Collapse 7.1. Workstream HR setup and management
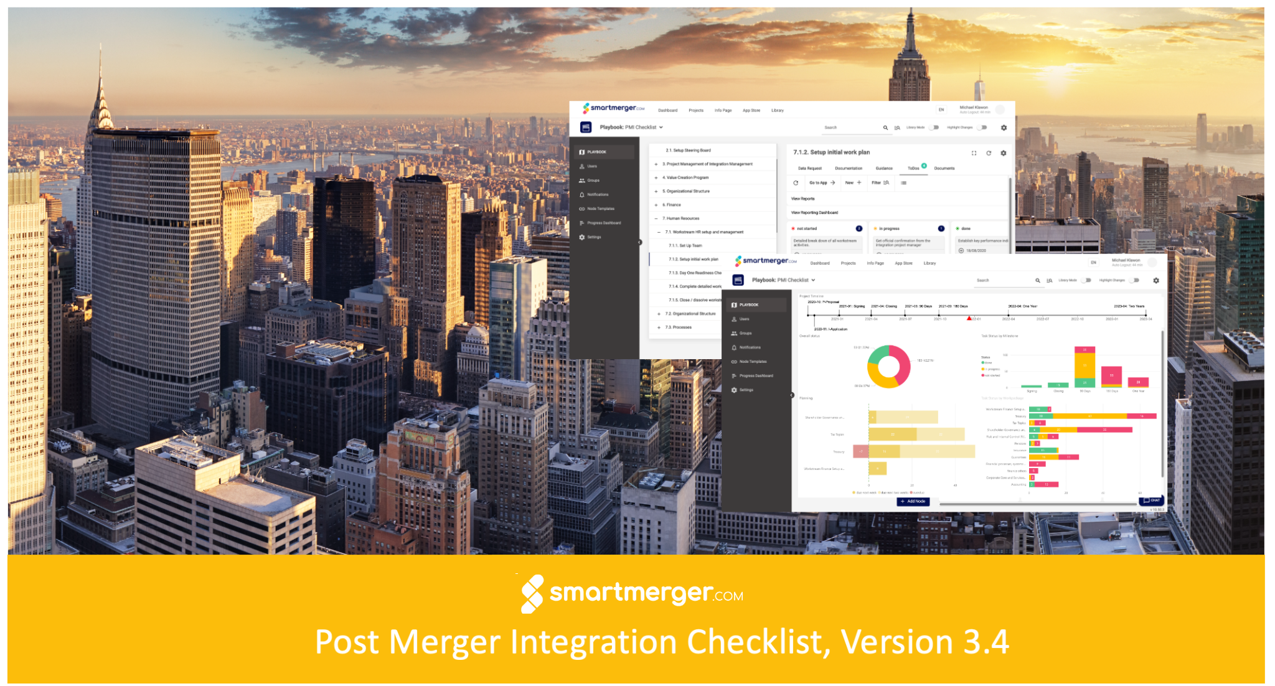The width and height of the screenshot is (1275, 686). click(x=659, y=232)
